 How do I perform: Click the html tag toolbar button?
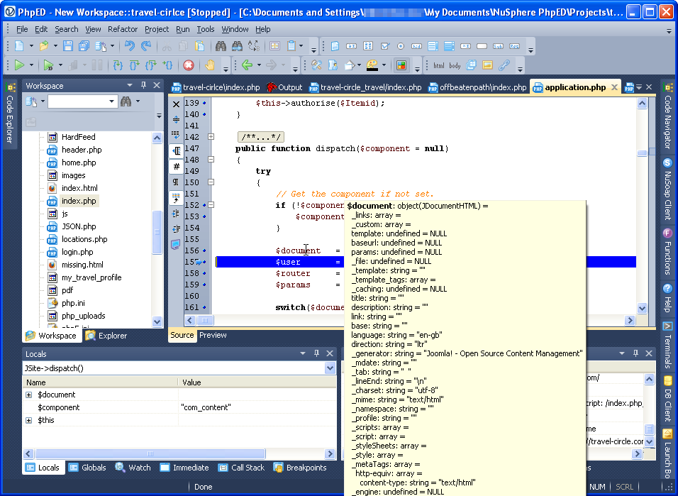click(x=439, y=65)
